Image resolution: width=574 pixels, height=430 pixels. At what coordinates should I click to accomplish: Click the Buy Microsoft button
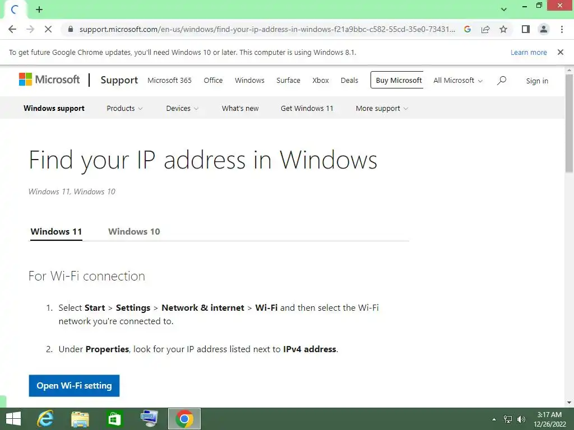coord(397,80)
